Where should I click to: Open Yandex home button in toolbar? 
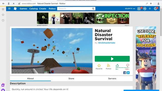click(x=9, y=4)
